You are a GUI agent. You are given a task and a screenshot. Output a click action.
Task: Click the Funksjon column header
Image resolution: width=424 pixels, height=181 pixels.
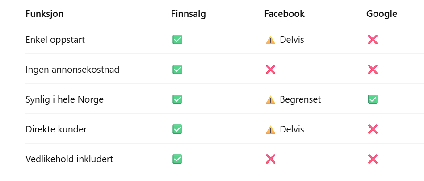point(45,14)
